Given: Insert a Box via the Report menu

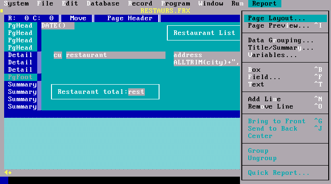Looking at the screenshot, I should [254, 70].
